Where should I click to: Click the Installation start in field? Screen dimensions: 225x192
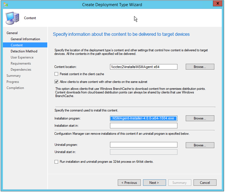[144, 126]
